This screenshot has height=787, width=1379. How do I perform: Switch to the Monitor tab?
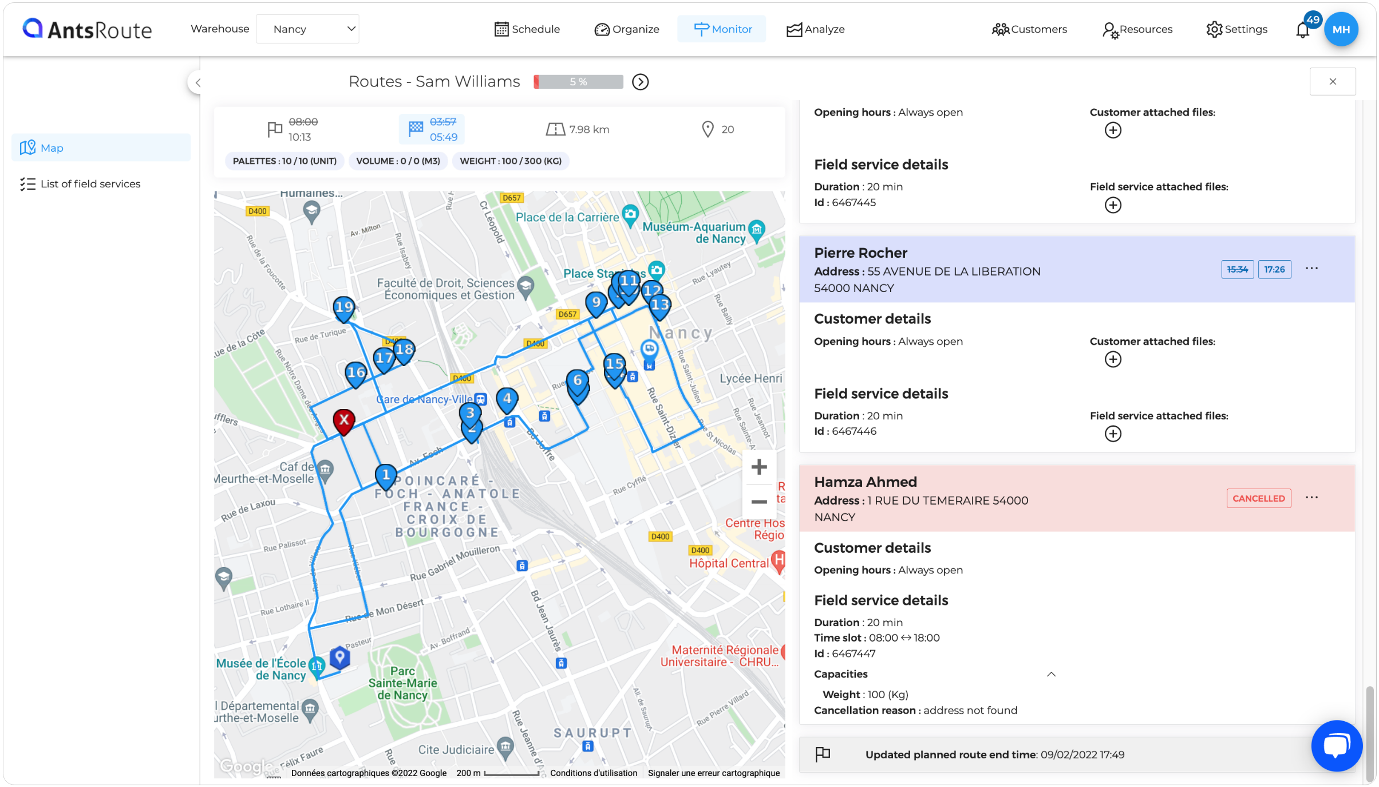[722, 29]
